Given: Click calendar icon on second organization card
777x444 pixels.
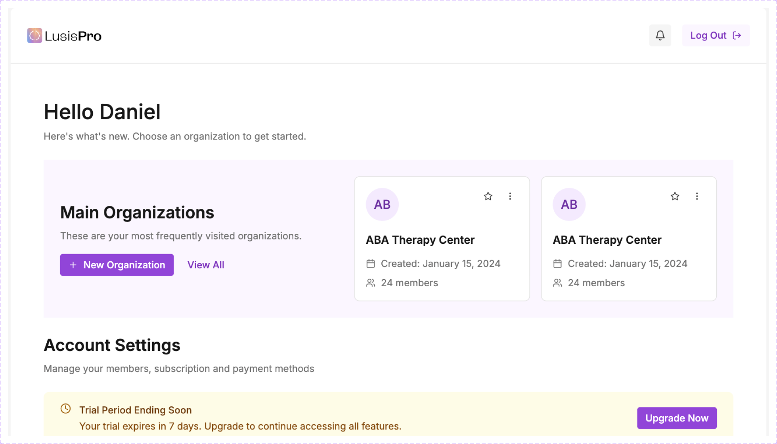Looking at the screenshot, I should 557,264.
